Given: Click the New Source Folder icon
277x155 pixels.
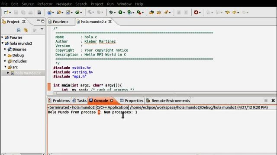Looking at the screenshot, I should pyautogui.click(x=59, y=12).
